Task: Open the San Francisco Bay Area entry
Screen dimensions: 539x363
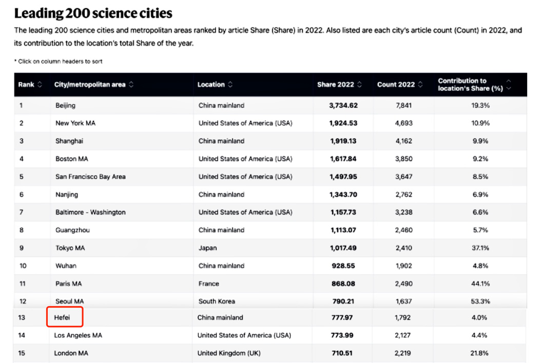Action: point(90,176)
